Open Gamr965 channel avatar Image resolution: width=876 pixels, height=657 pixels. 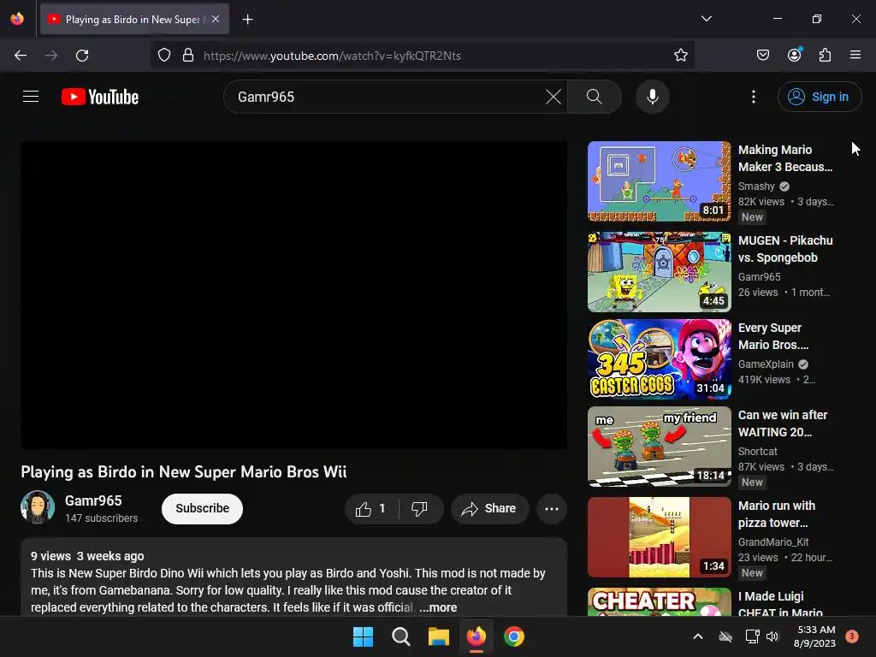[x=38, y=507]
